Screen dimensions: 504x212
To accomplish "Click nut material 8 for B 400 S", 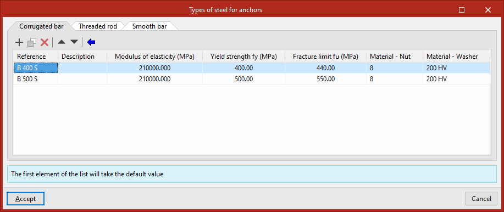I will click(395, 68).
